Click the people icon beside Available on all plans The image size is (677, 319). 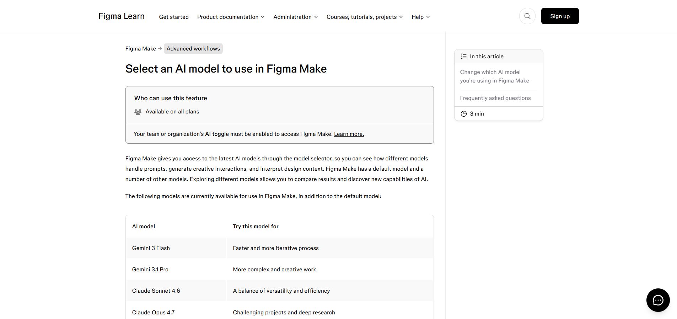(138, 112)
